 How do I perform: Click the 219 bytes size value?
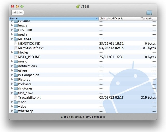pos(148,98)
